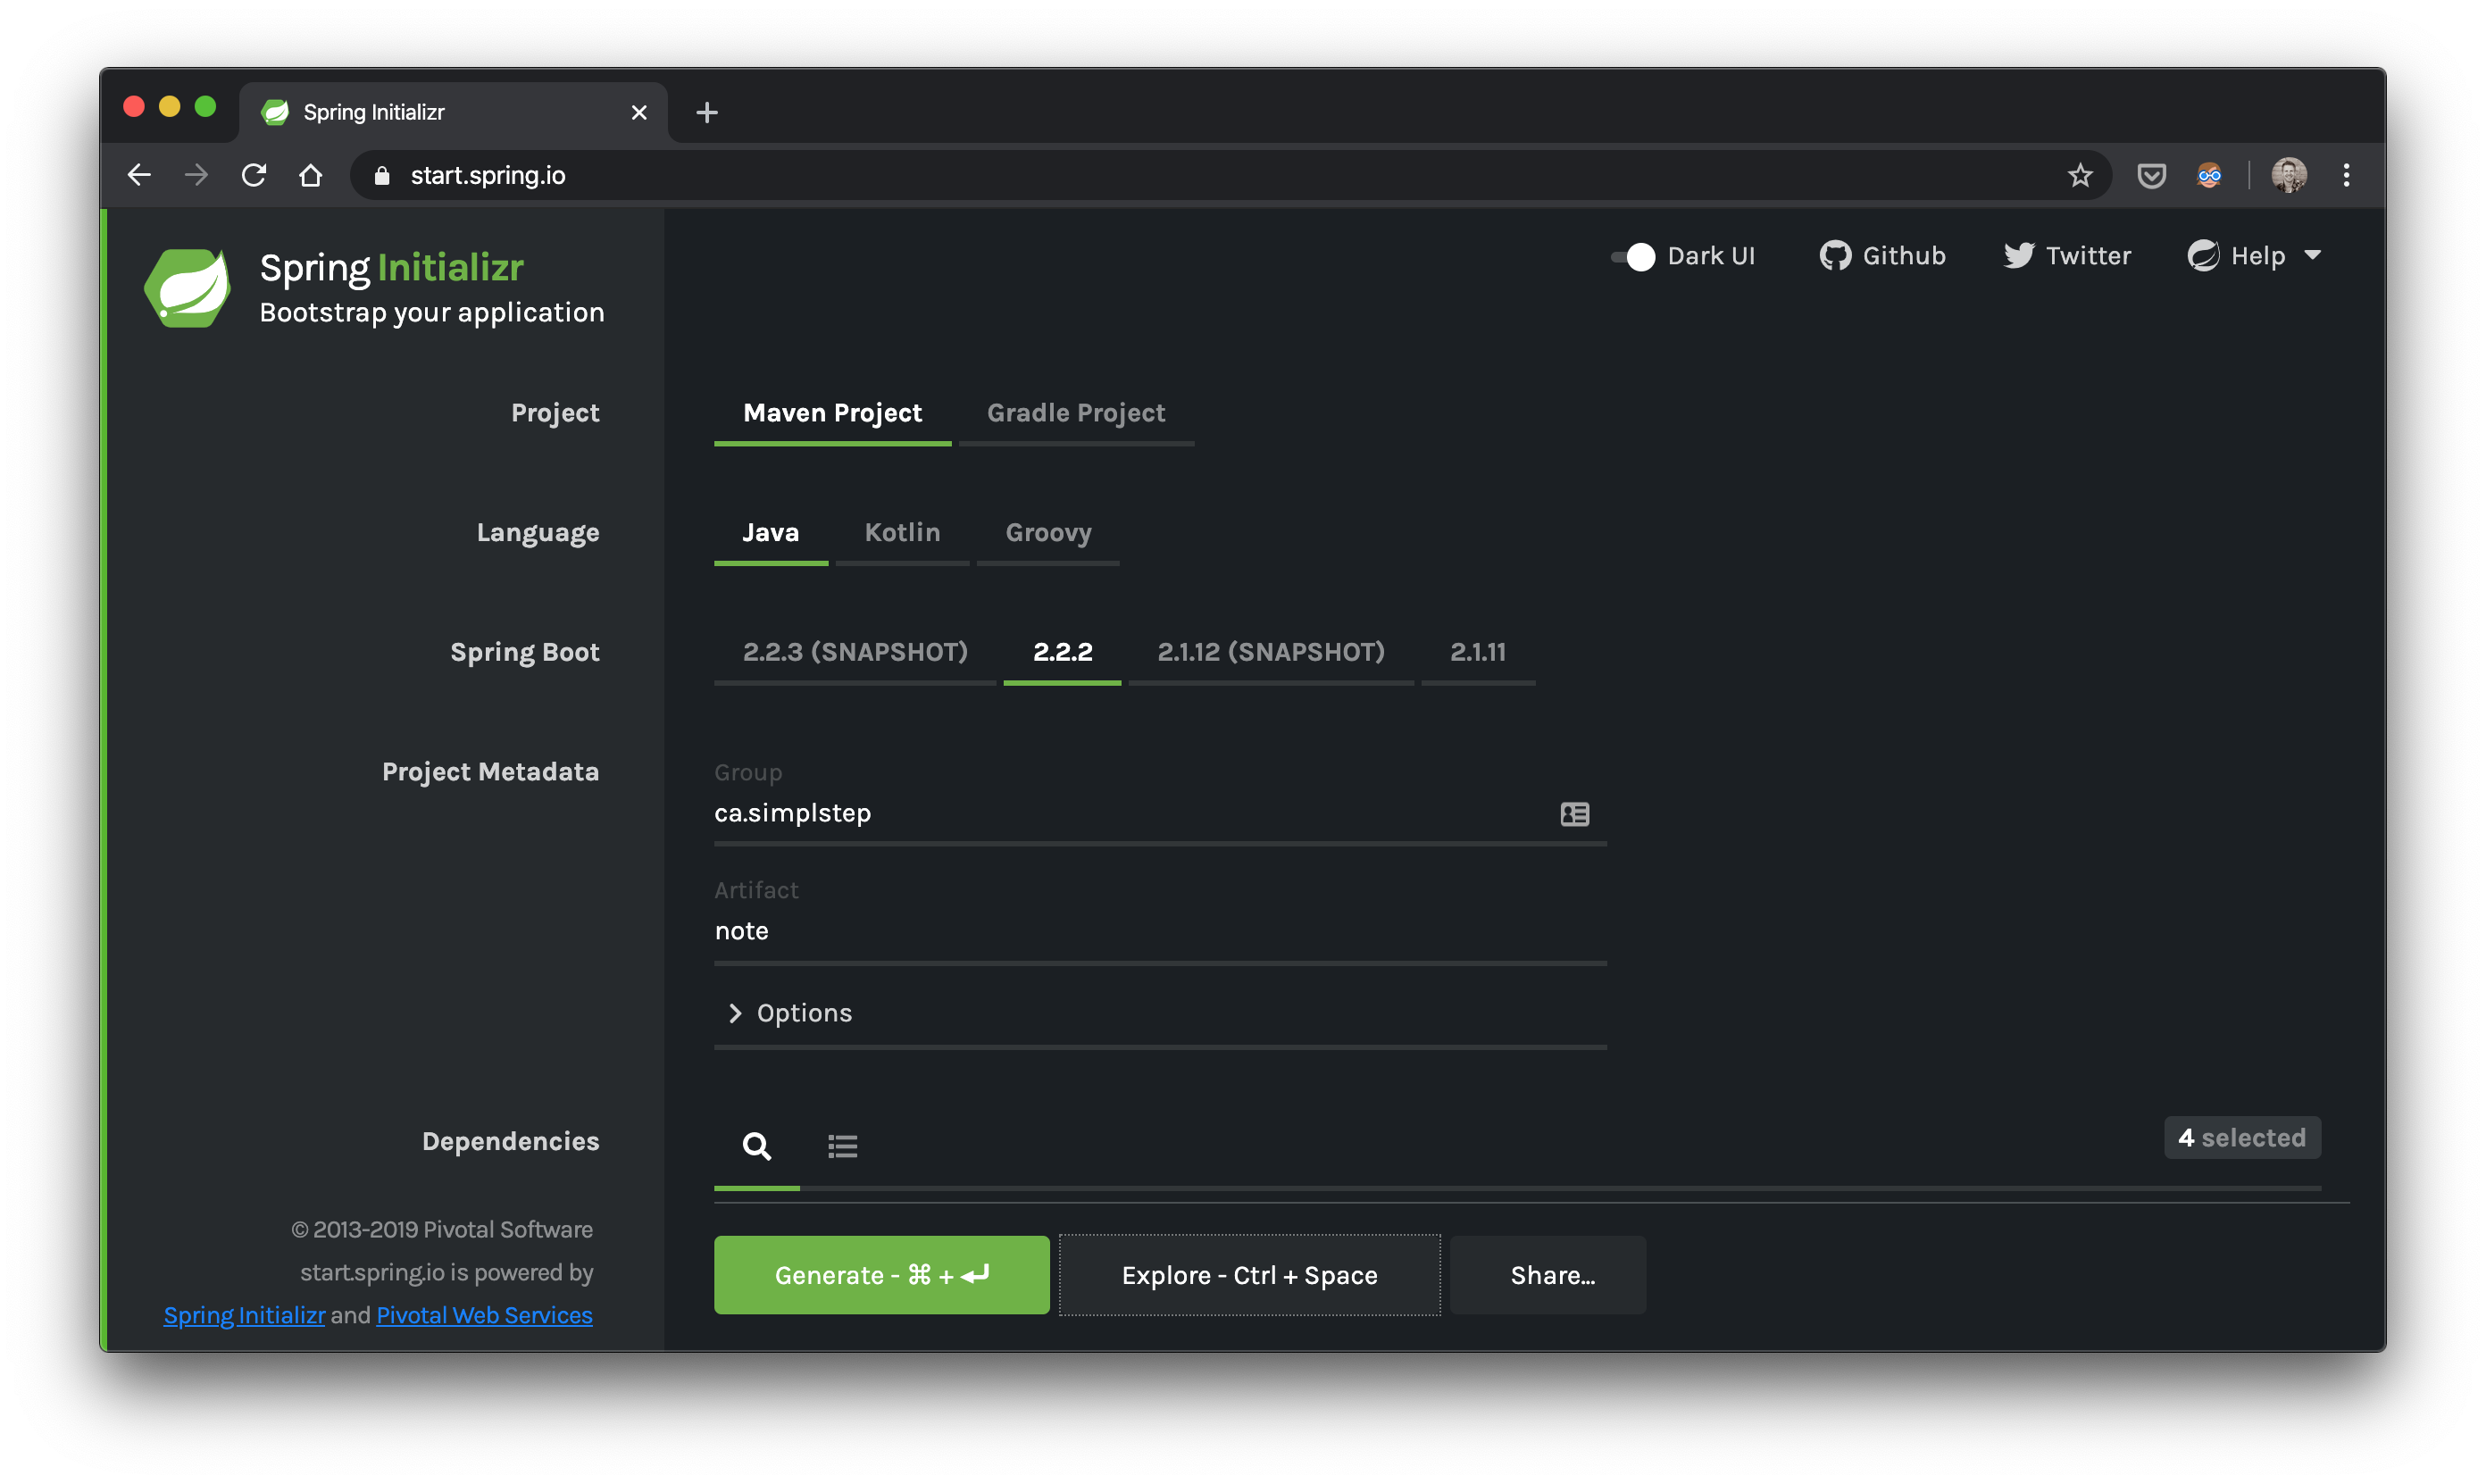Click the browser forward arrow
The height and width of the screenshot is (1484, 2486).
click(x=197, y=175)
